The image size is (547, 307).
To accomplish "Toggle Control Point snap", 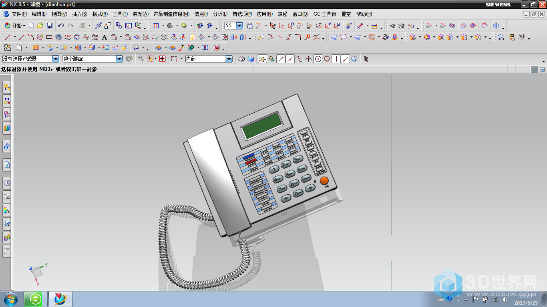I will (x=300, y=59).
